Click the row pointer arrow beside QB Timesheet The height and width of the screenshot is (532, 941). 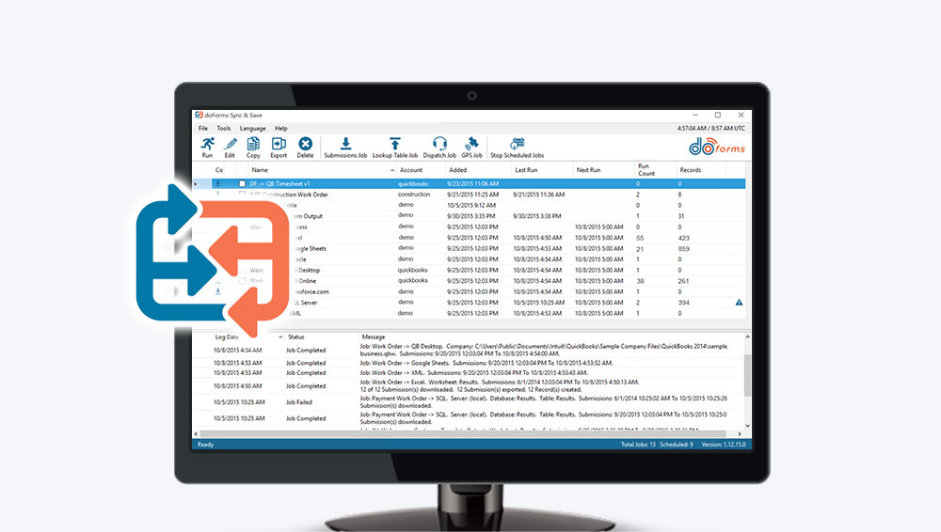coord(196,183)
